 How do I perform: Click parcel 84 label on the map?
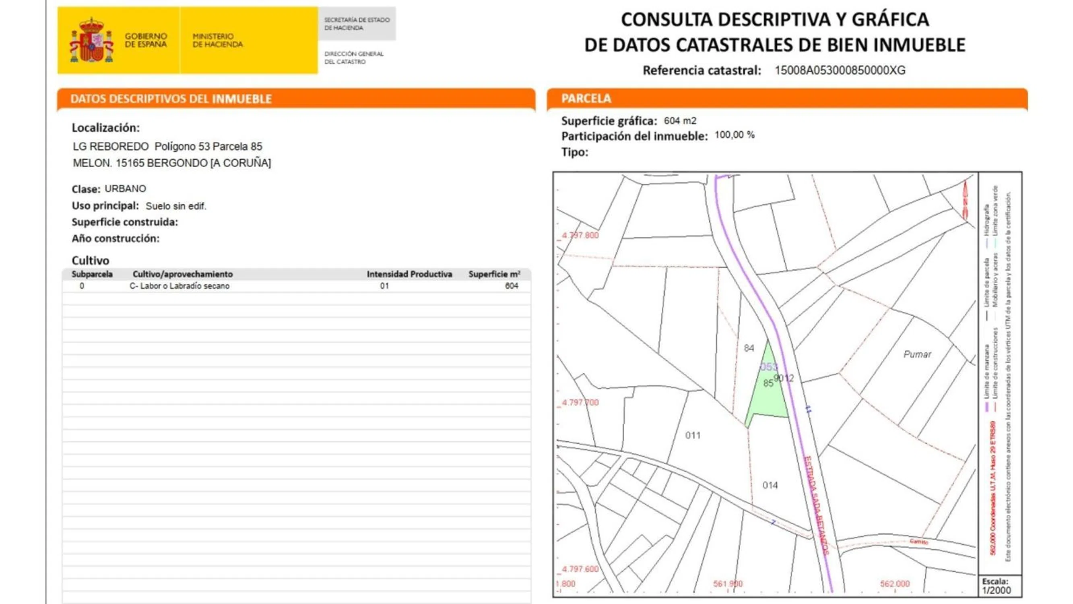[x=749, y=348]
